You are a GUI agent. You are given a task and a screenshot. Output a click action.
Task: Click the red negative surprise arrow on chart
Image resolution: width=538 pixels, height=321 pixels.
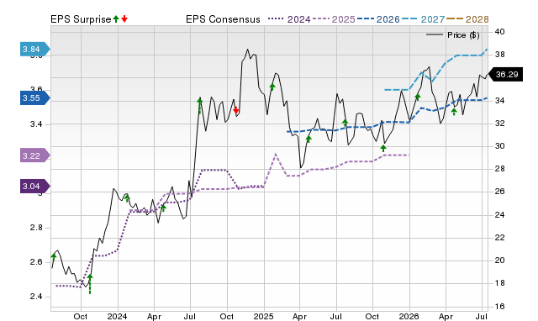235,110
